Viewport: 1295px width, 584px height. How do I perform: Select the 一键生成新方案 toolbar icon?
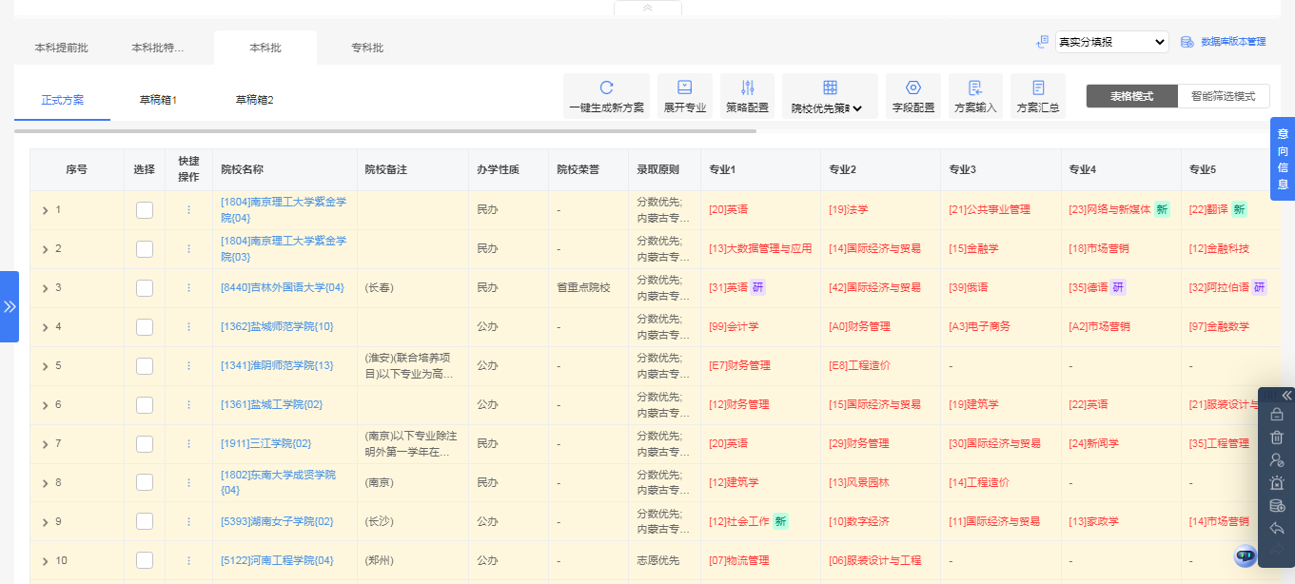[x=606, y=95]
